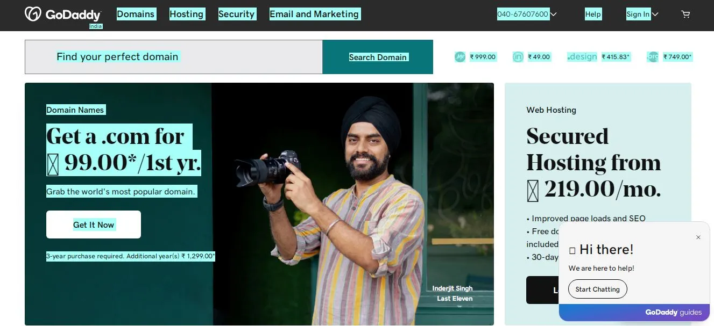The width and height of the screenshot is (714, 326).
Task: Click the Improved page loads and SEO bullet
Action: 586,219
